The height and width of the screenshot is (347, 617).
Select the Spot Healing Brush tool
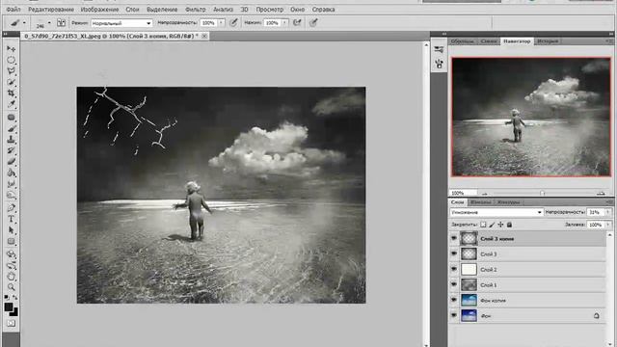point(11,118)
